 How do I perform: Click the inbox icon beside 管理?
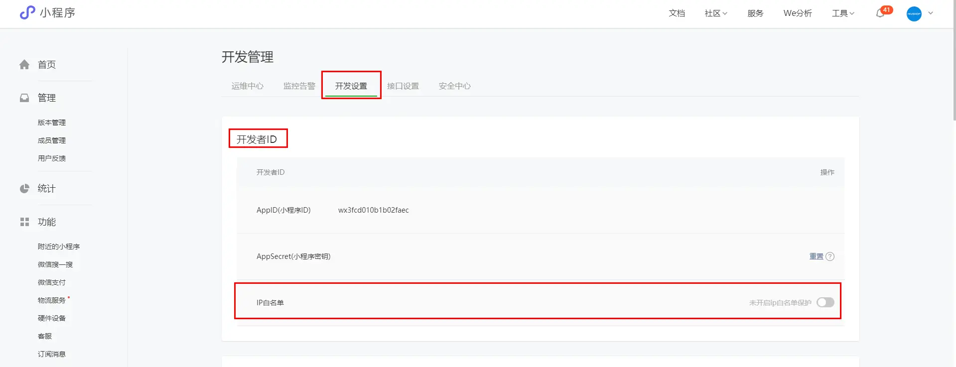pyautogui.click(x=24, y=98)
